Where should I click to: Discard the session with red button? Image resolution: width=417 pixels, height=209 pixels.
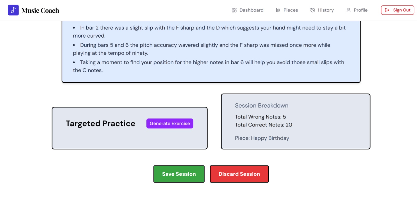pos(239,174)
